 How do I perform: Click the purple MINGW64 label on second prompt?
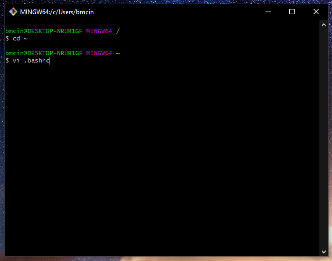click(x=99, y=53)
